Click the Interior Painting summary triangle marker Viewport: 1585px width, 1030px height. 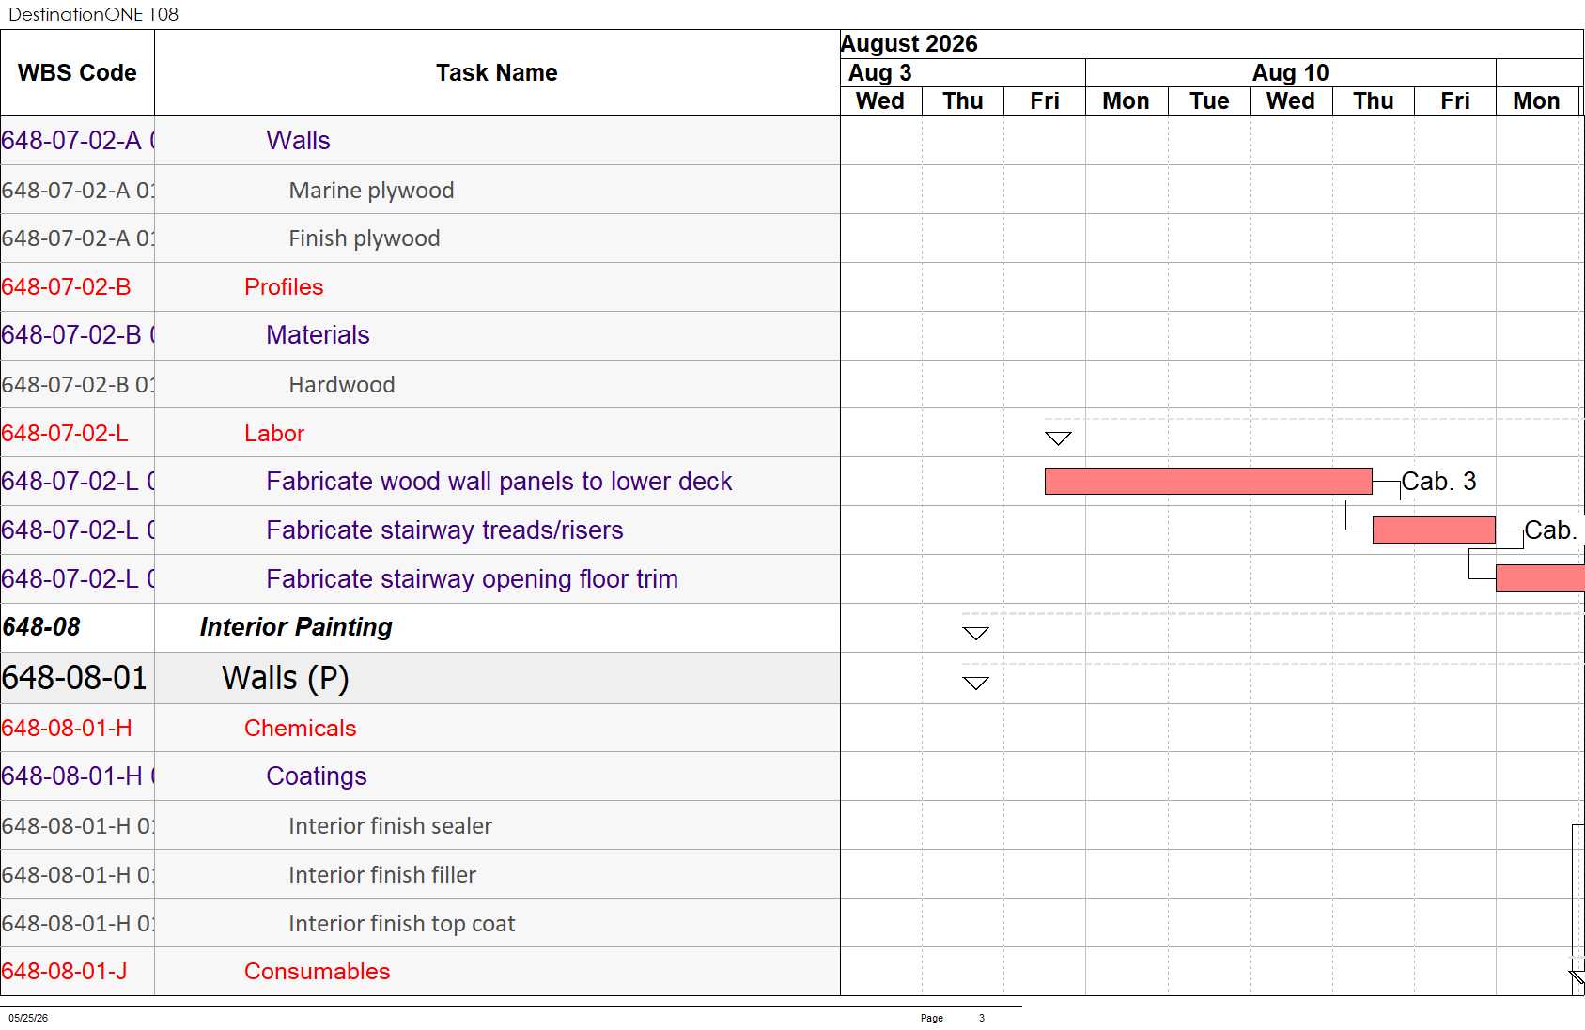[x=976, y=633]
